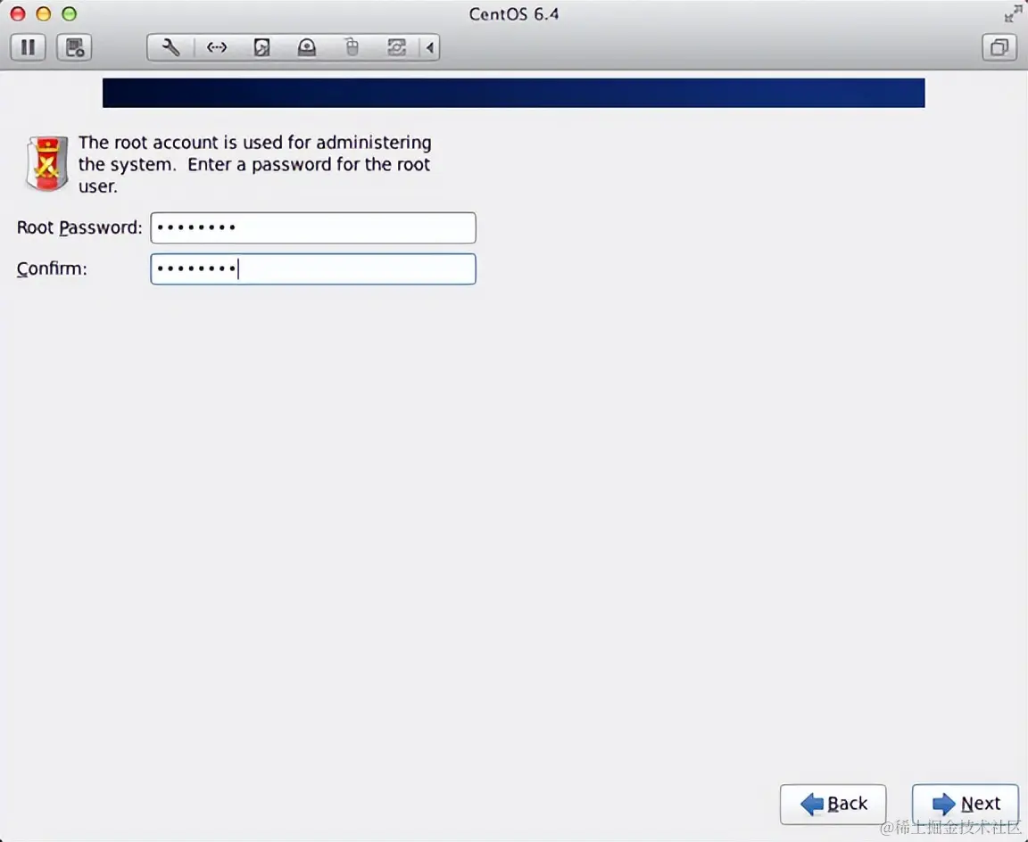The height and width of the screenshot is (842, 1028).
Task: Zoom the CentOS 6.4 window
Action: click(x=69, y=13)
